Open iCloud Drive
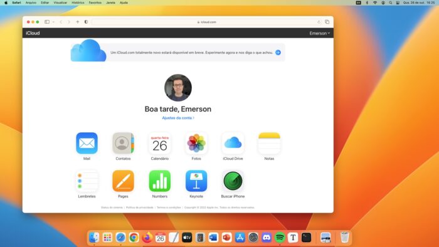The height and width of the screenshot is (247, 439). 233,143
